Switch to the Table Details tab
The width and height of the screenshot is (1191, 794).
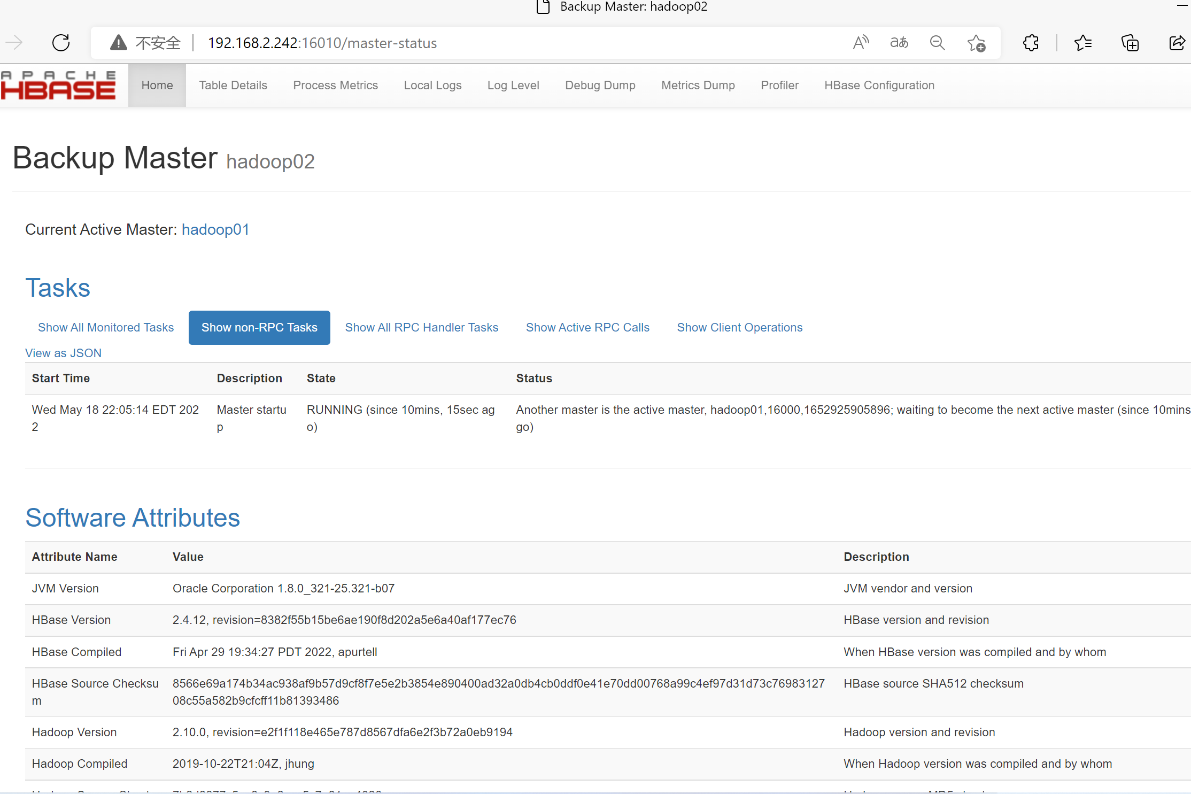233,85
